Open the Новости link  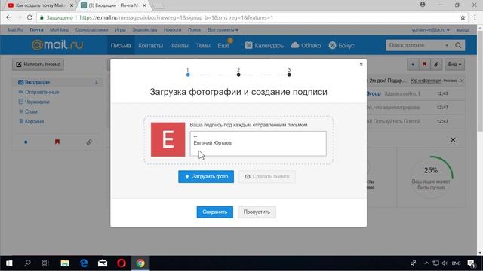[x=172, y=30]
